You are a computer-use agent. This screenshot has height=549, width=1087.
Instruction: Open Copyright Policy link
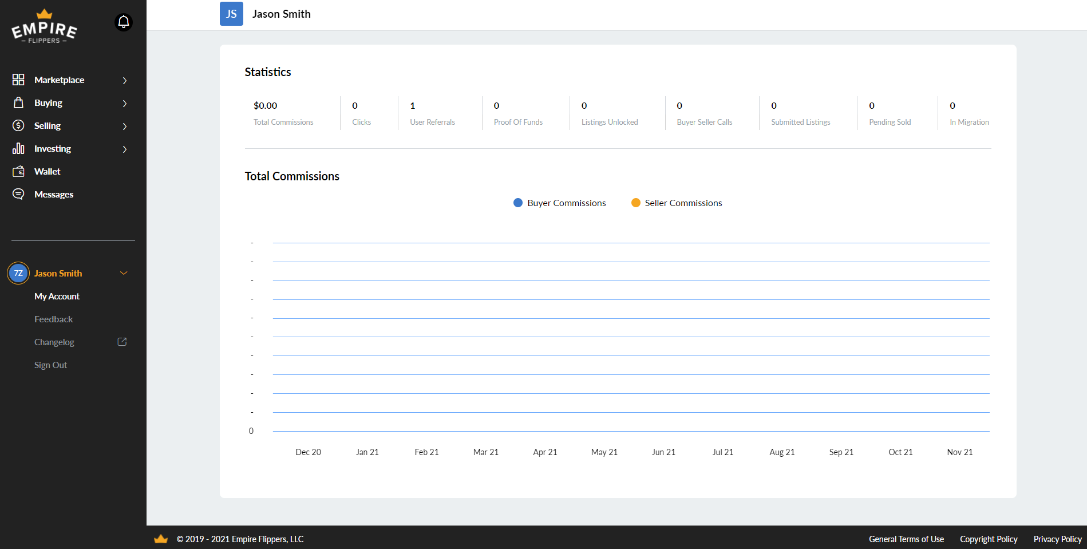click(x=989, y=539)
